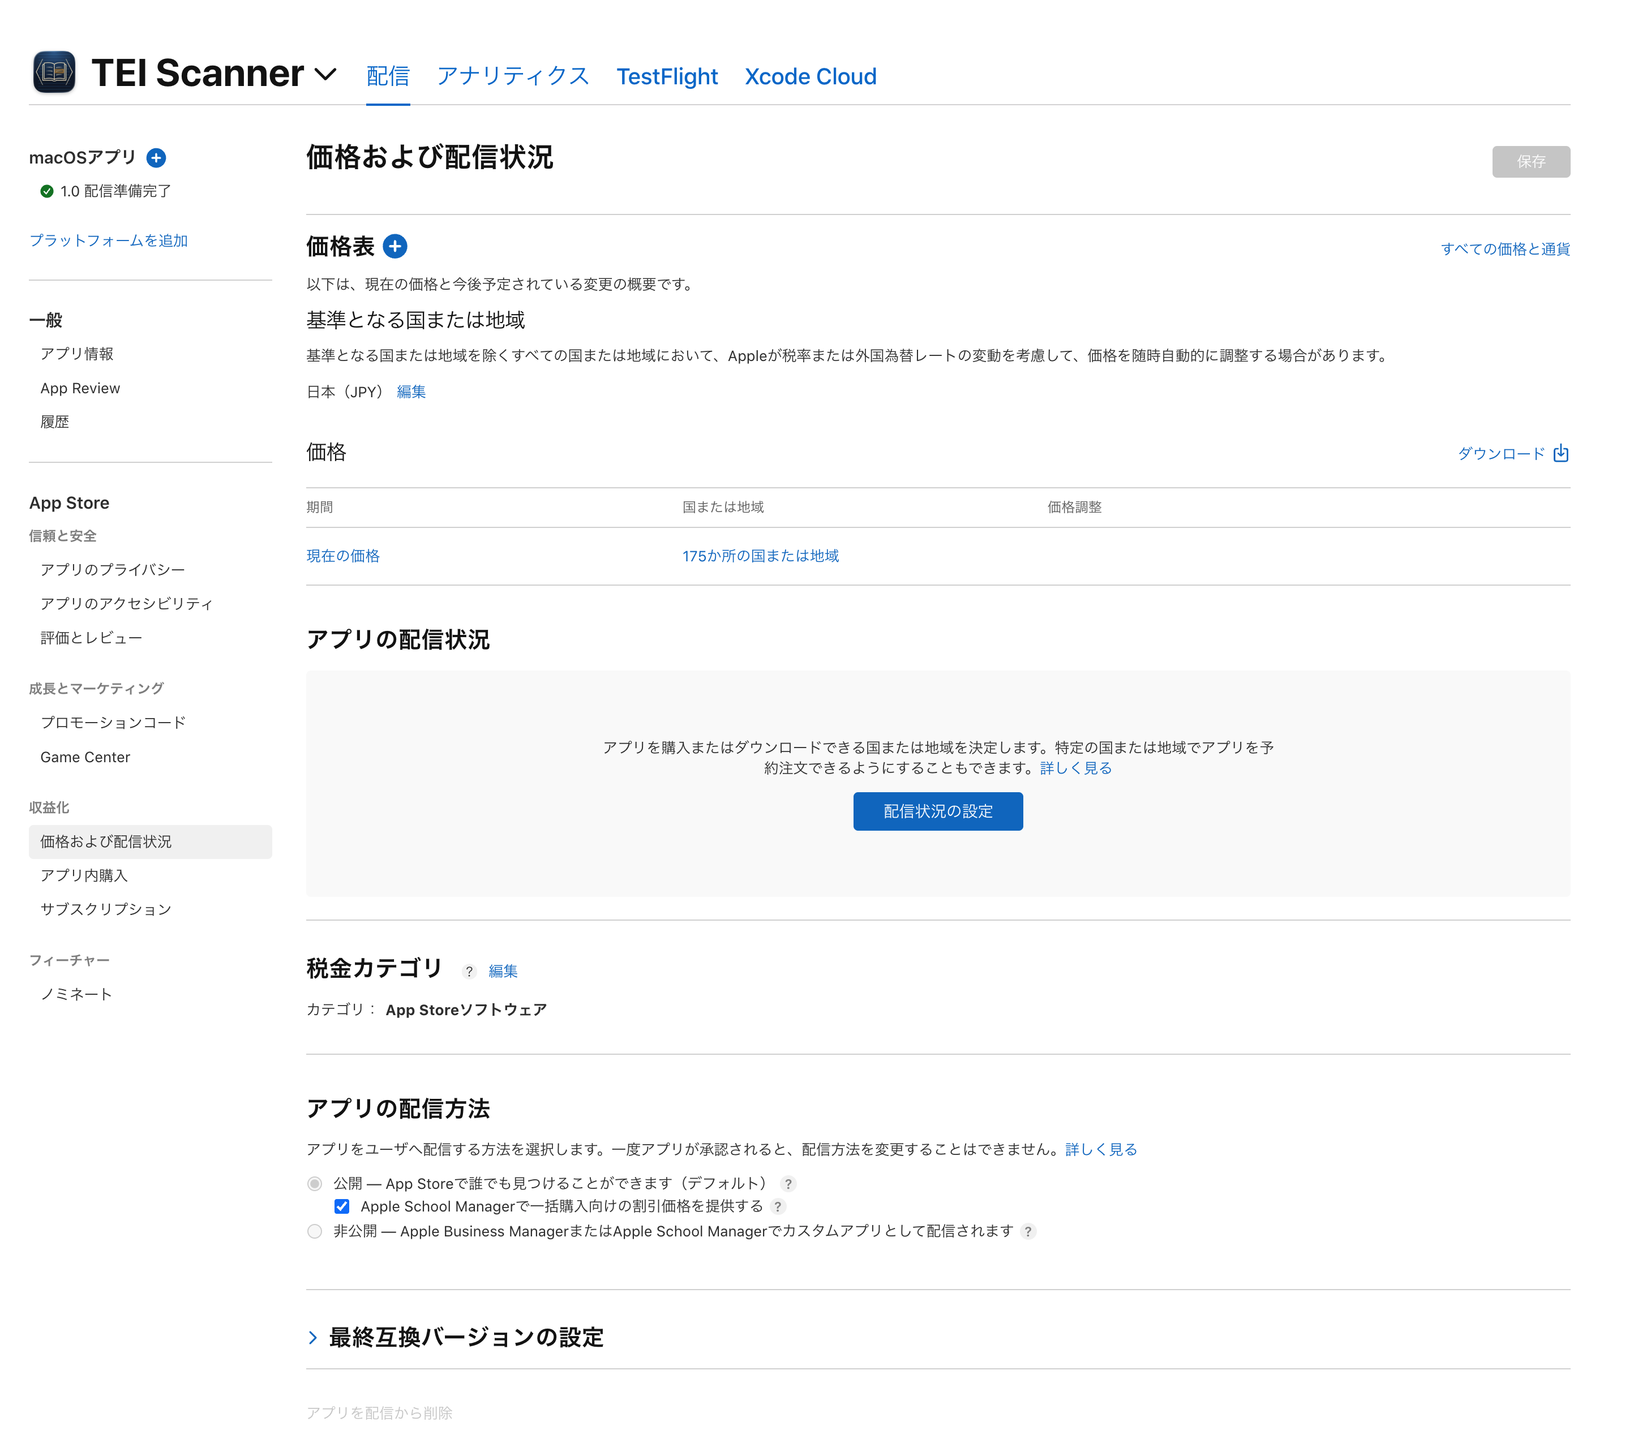Click the 配信状況の設定 button

click(938, 812)
